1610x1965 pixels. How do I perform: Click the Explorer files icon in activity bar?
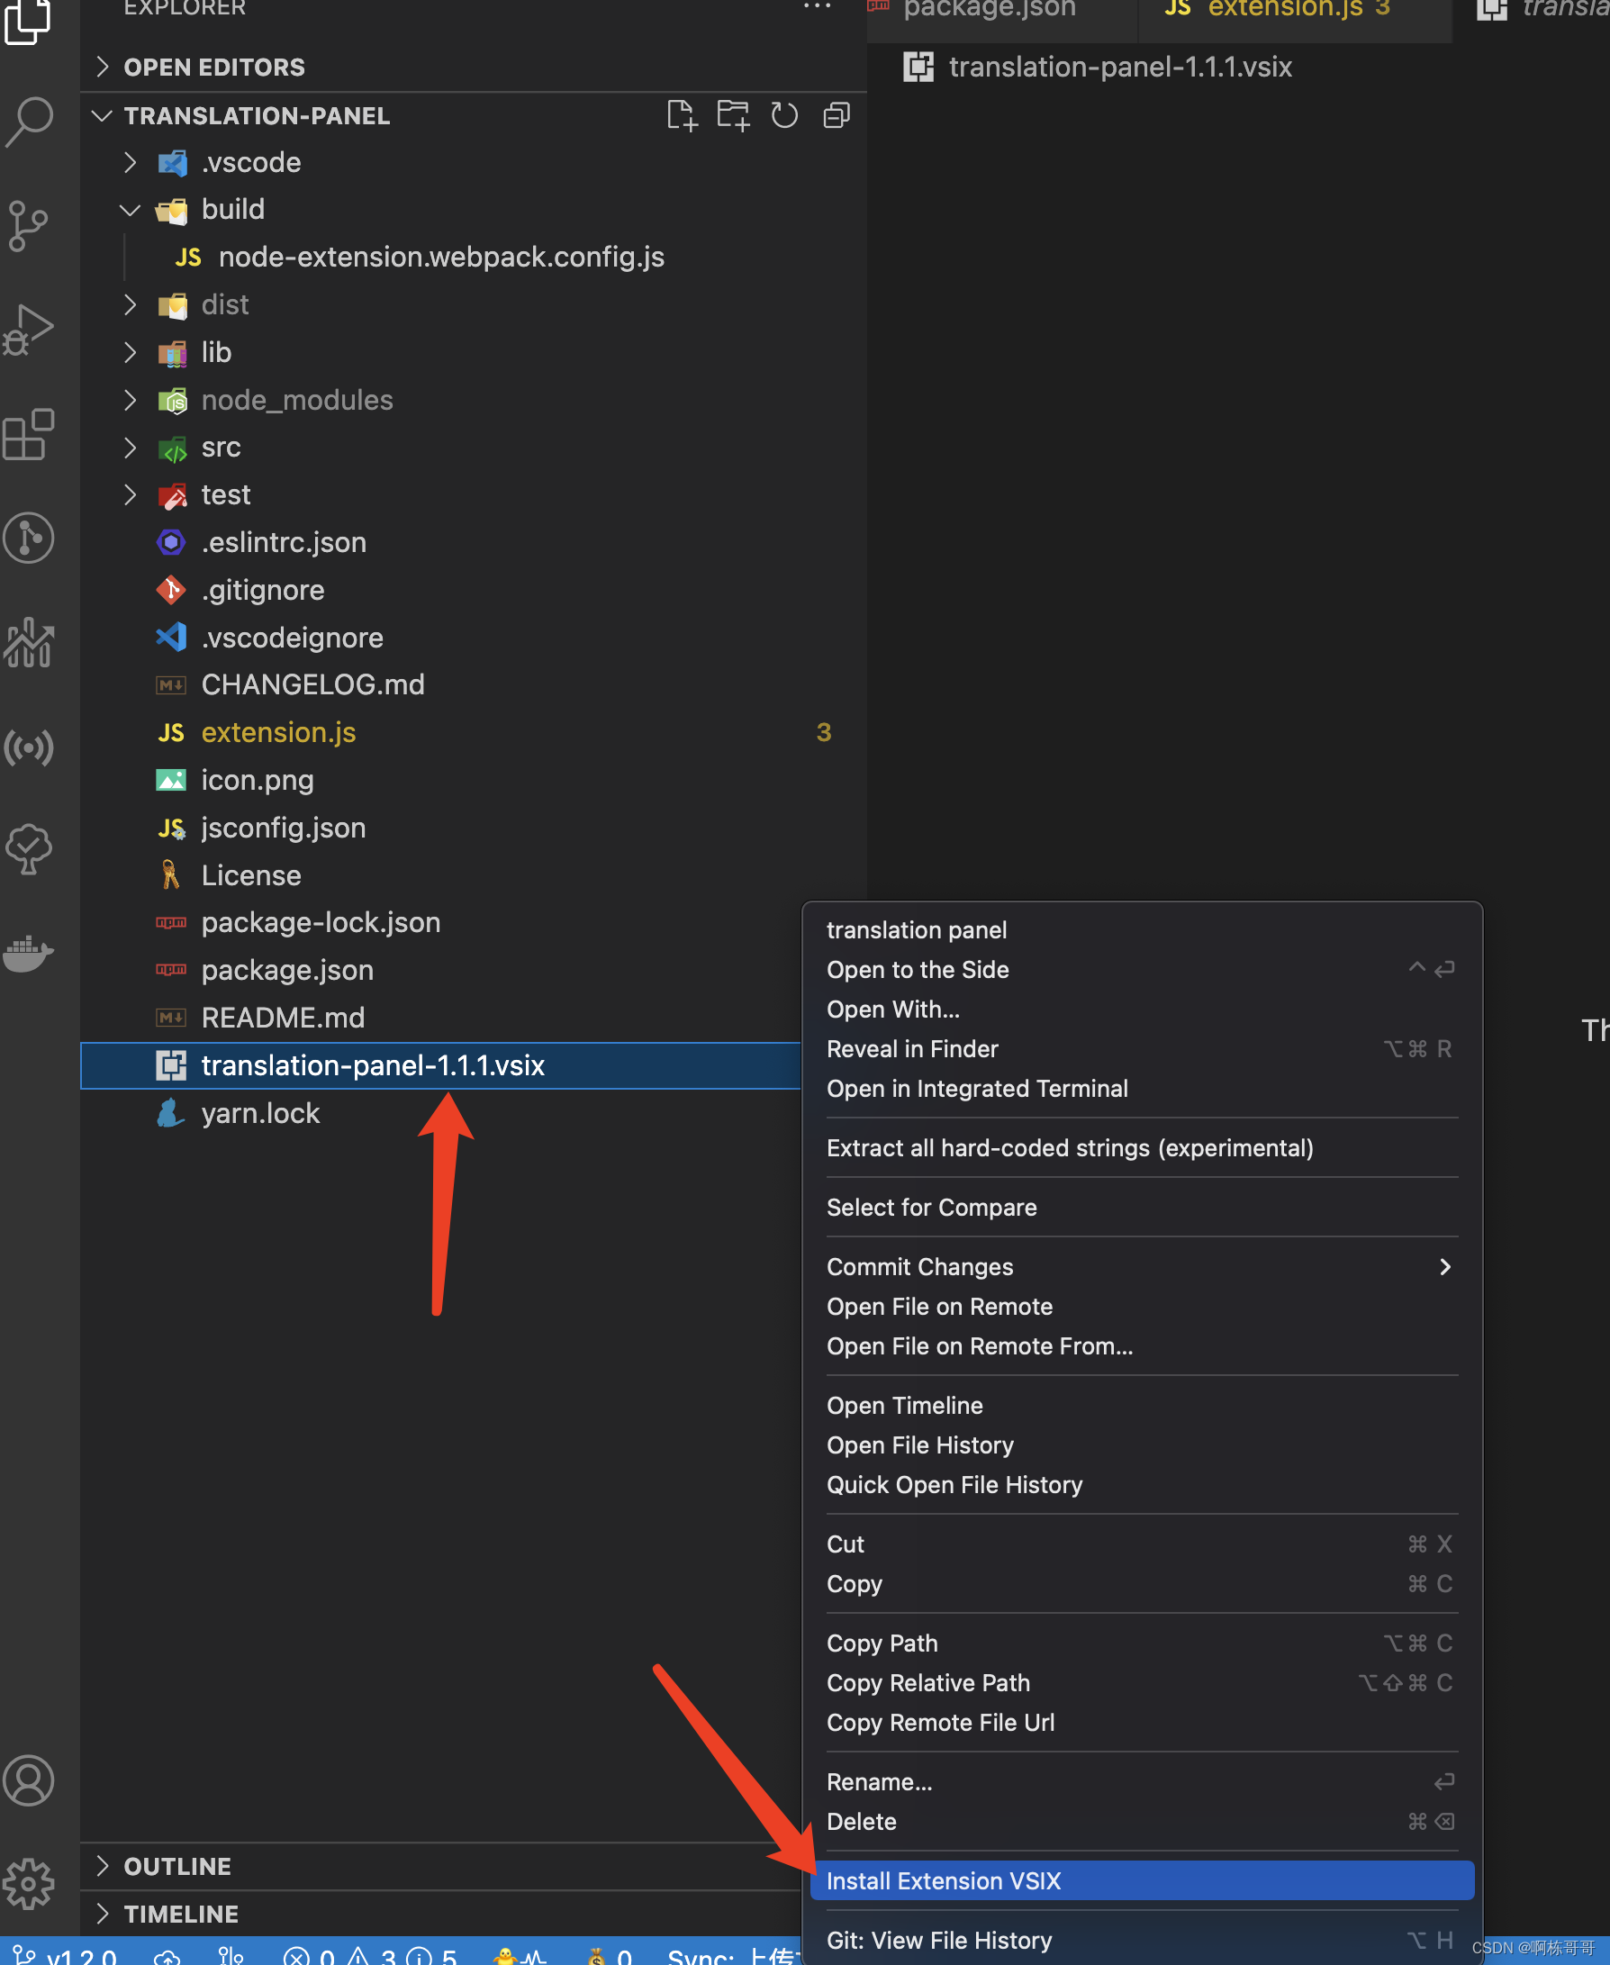coord(29,21)
